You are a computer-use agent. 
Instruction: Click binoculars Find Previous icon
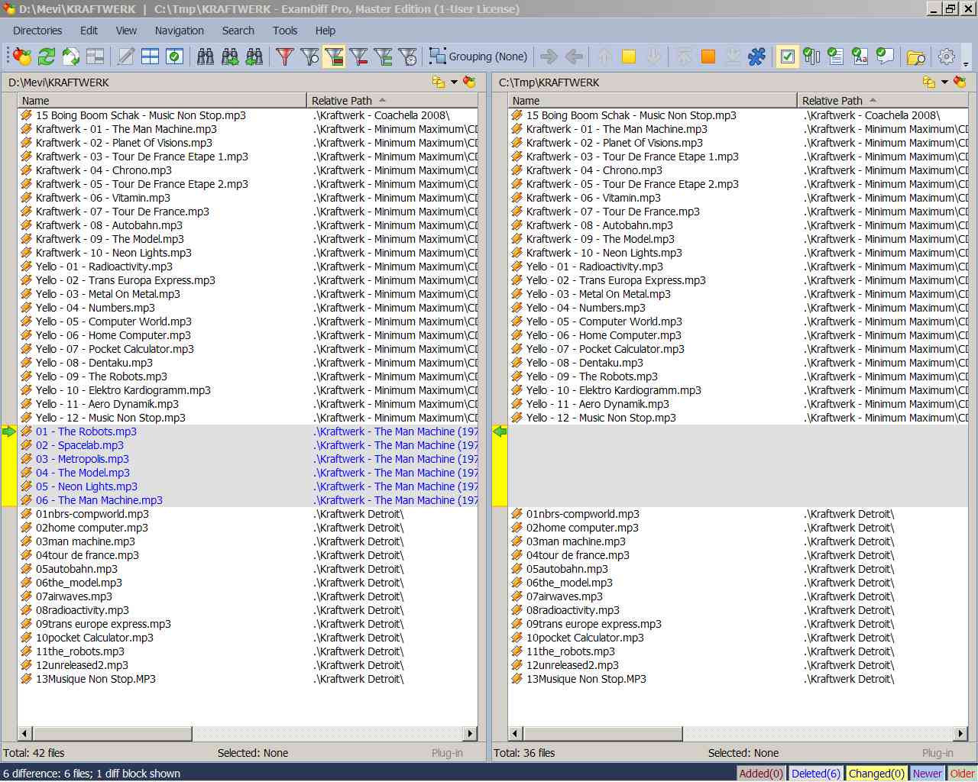tap(254, 57)
